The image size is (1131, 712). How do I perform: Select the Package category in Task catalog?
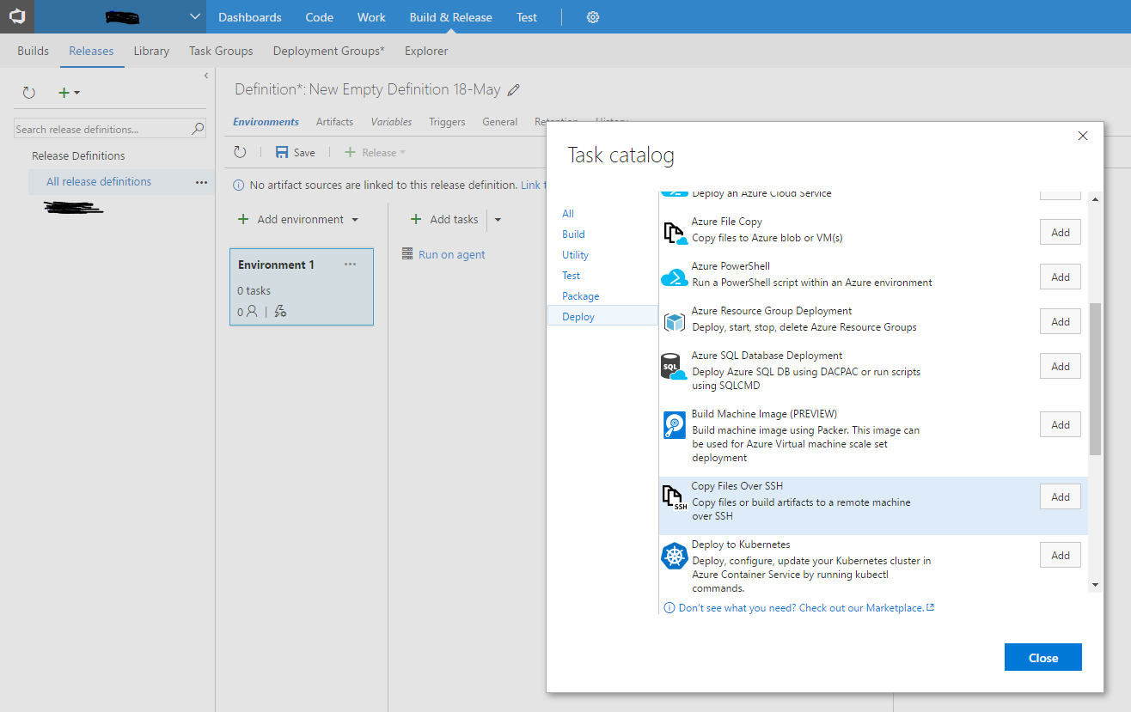pos(581,296)
